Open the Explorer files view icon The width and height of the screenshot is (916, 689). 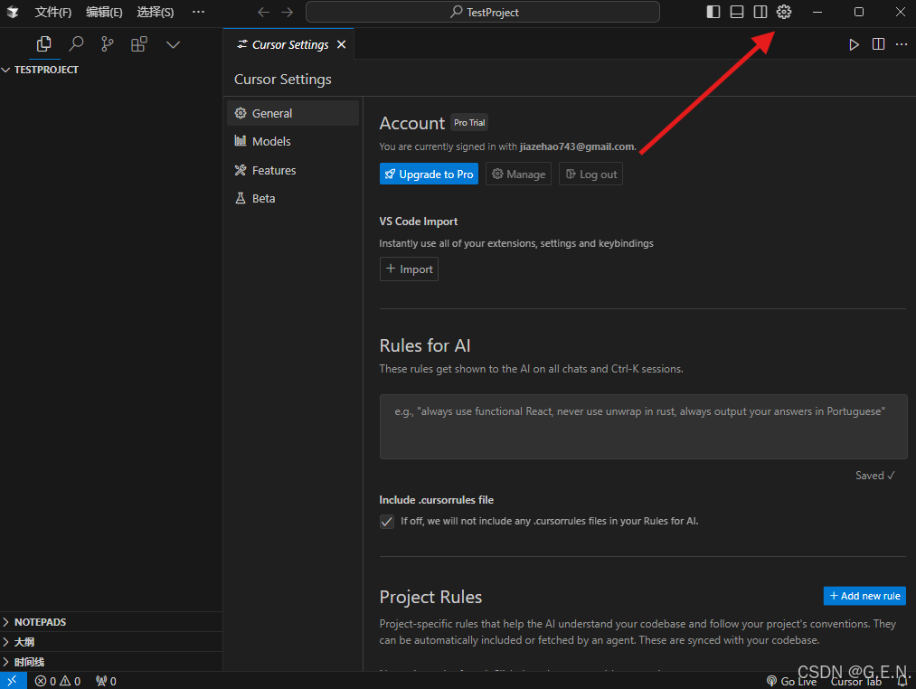pyautogui.click(x=43, y=44)
